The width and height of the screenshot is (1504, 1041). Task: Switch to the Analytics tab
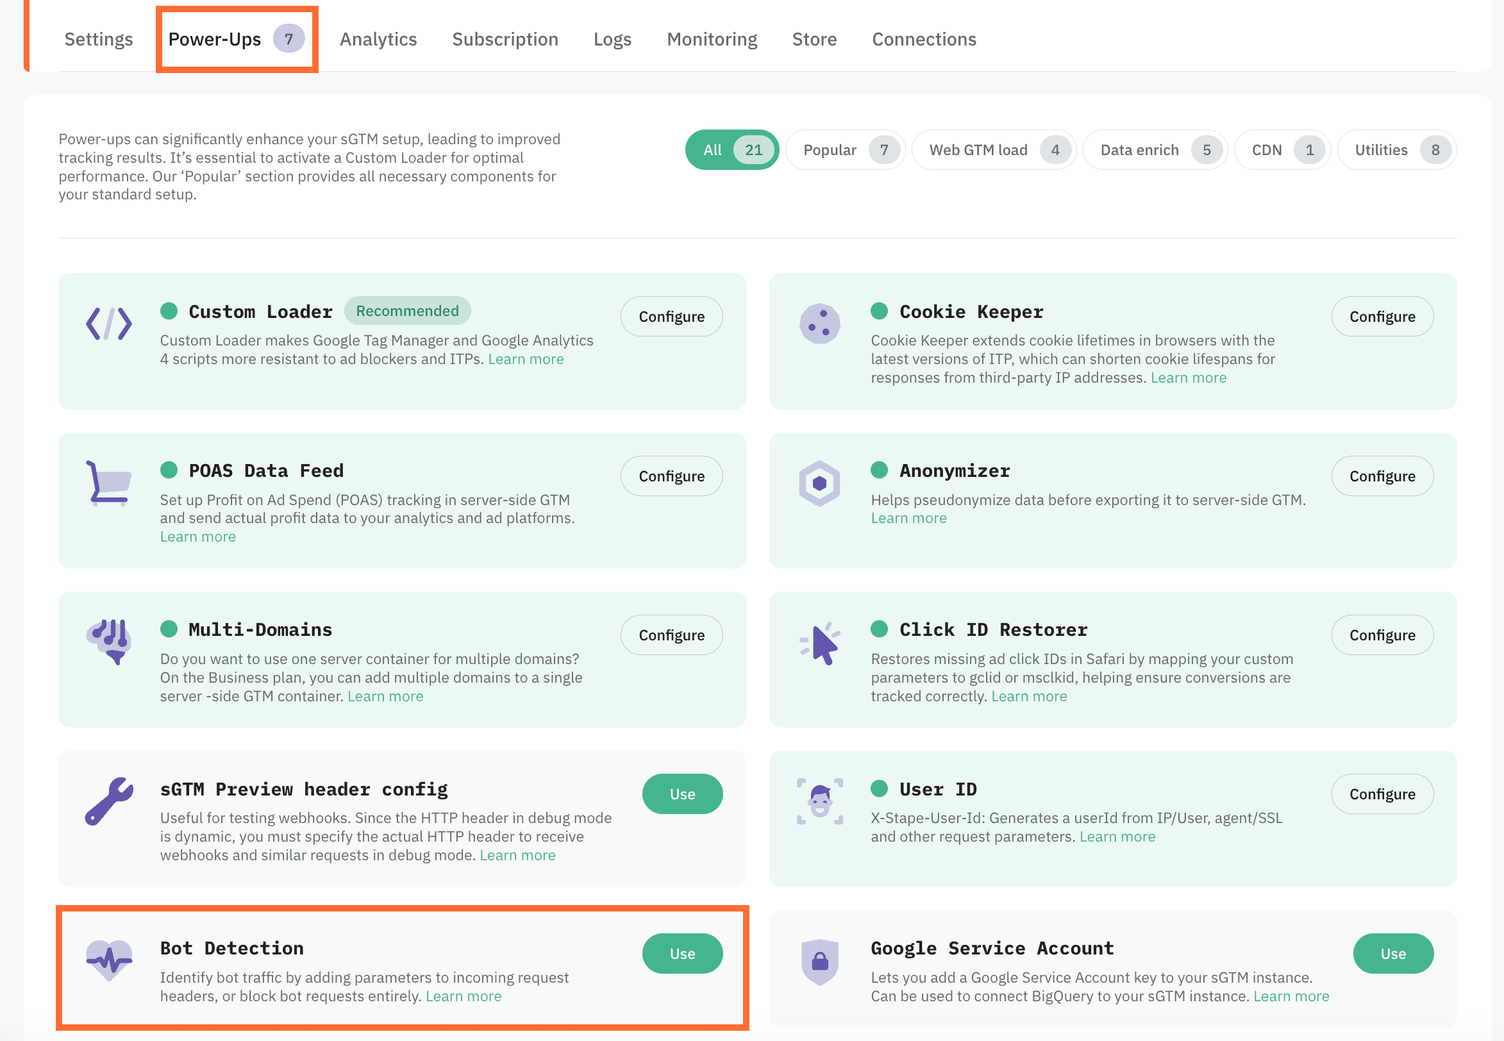(x=378, y=39)
